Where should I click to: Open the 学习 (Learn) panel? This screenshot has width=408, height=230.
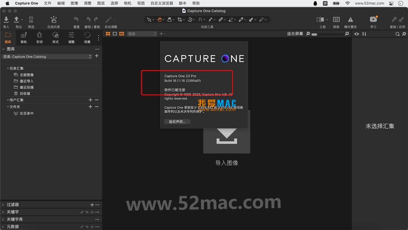(x=373, y=20)
